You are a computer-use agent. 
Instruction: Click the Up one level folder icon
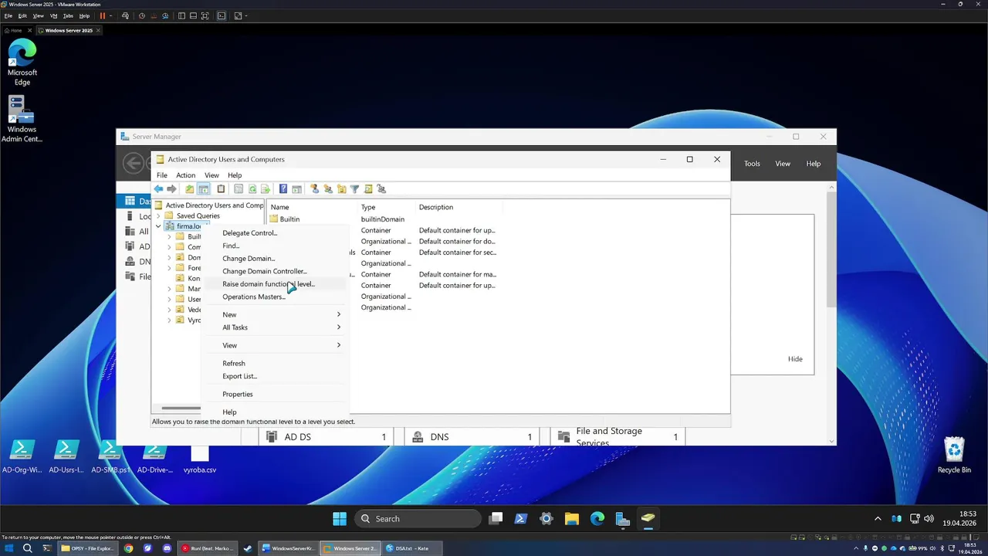pyautogui.click(x=190, y=189)
